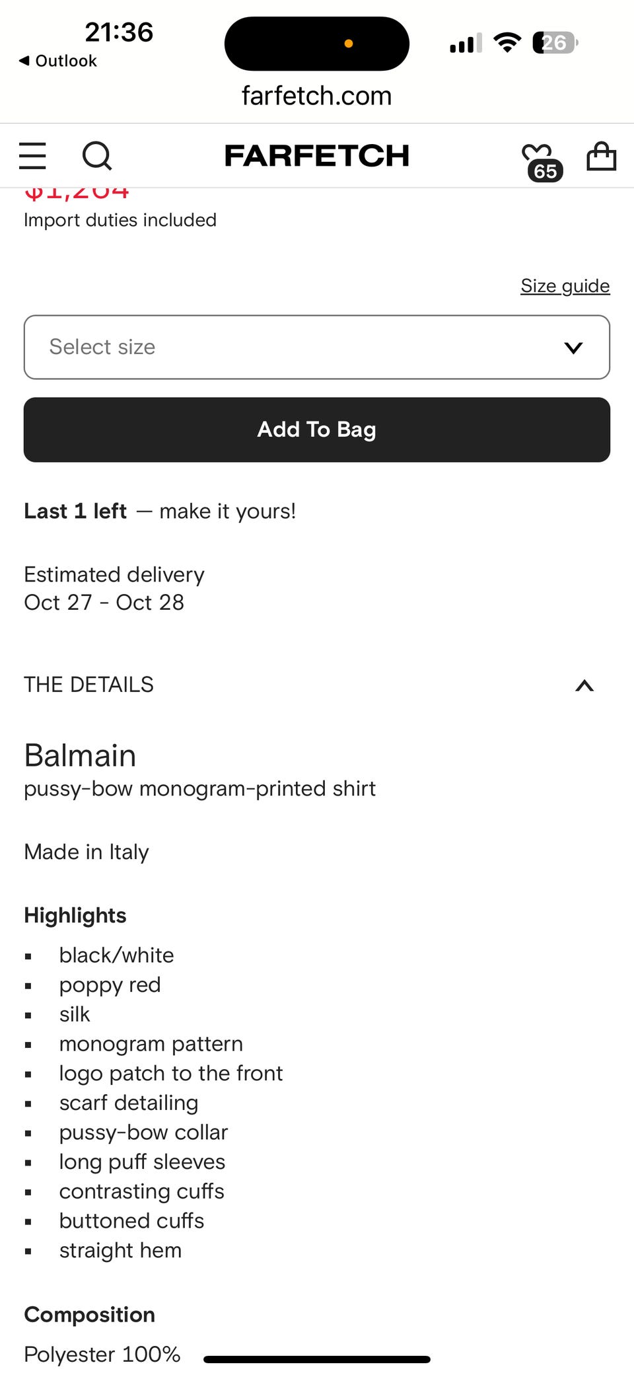Go back to the Outlook app
Viewport: 634px width, 1375px height.
pos(58,61)
